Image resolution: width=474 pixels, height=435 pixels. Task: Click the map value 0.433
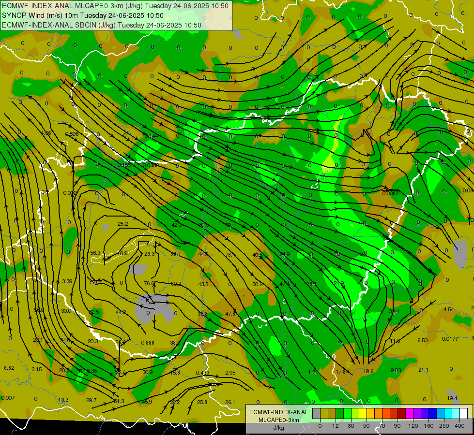coord(202,373)
